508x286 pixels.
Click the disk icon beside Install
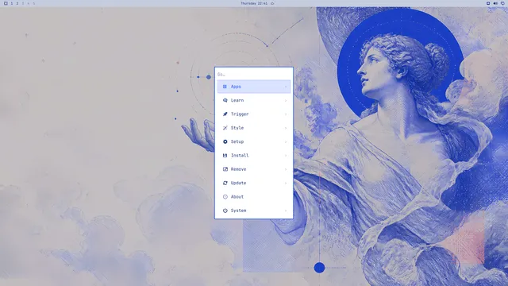[225, 156]
